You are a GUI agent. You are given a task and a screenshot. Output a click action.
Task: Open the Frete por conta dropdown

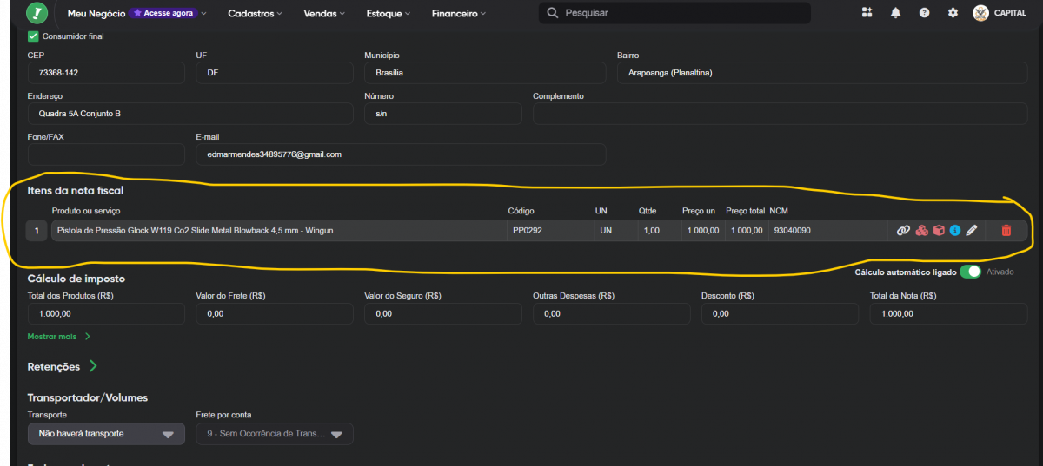[275, 434]
